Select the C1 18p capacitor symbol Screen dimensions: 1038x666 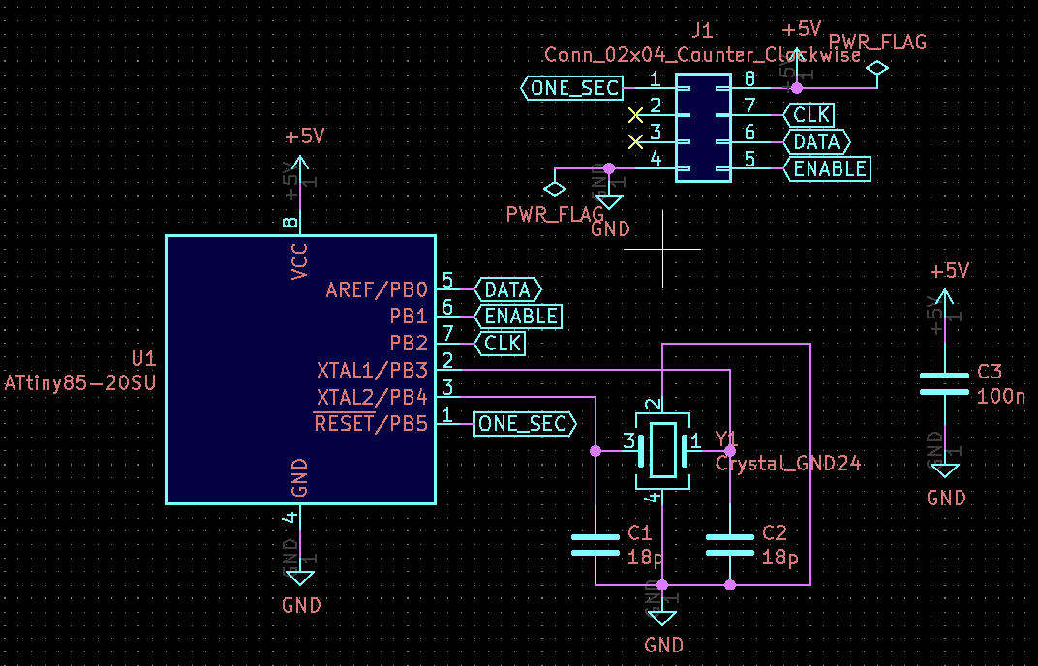(x=595, y=544)
